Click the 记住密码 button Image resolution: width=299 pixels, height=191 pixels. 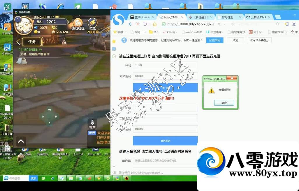click(214, 40)
